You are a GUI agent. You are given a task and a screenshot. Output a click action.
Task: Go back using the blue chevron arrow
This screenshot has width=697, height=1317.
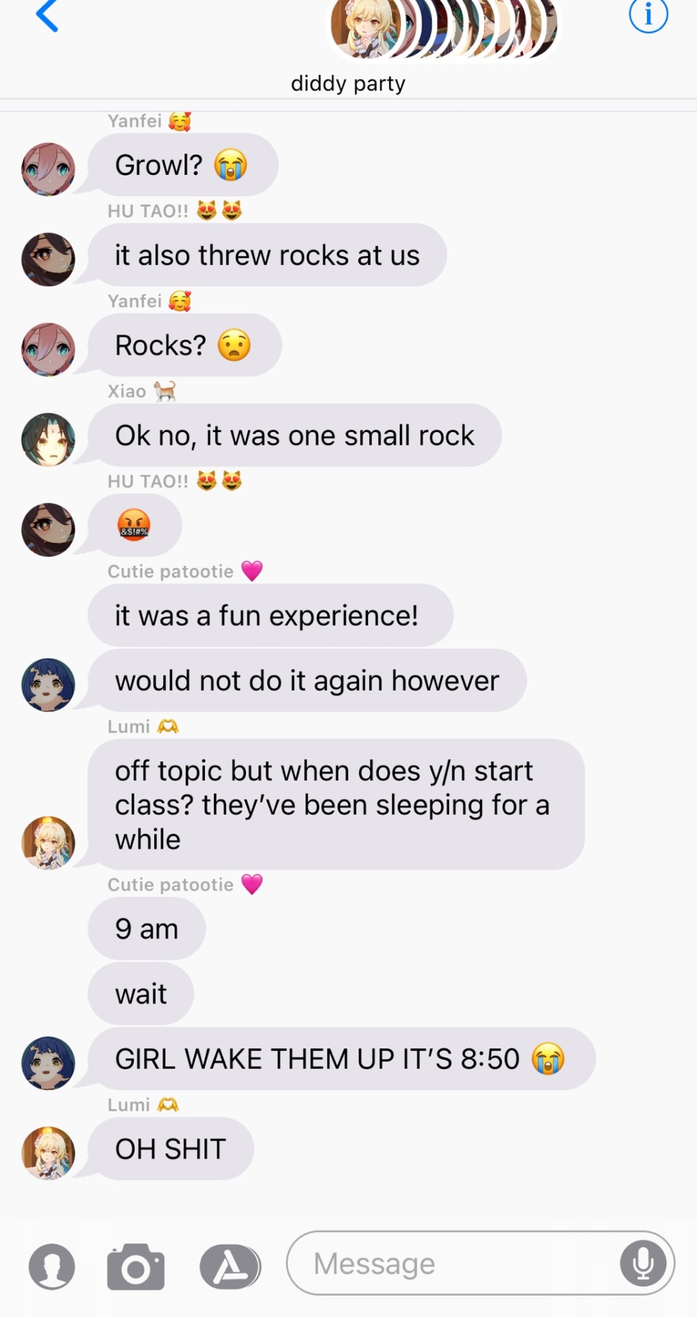point(47,16)
